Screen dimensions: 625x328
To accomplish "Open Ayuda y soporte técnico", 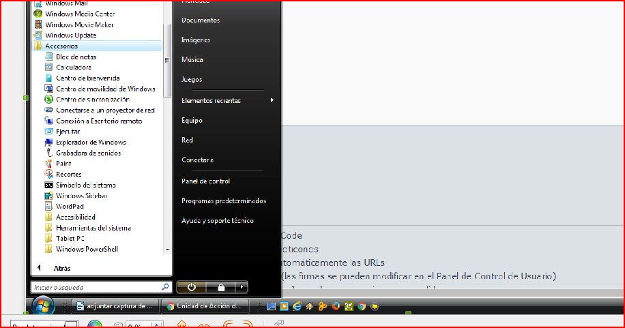I will [x=217, y=220].
